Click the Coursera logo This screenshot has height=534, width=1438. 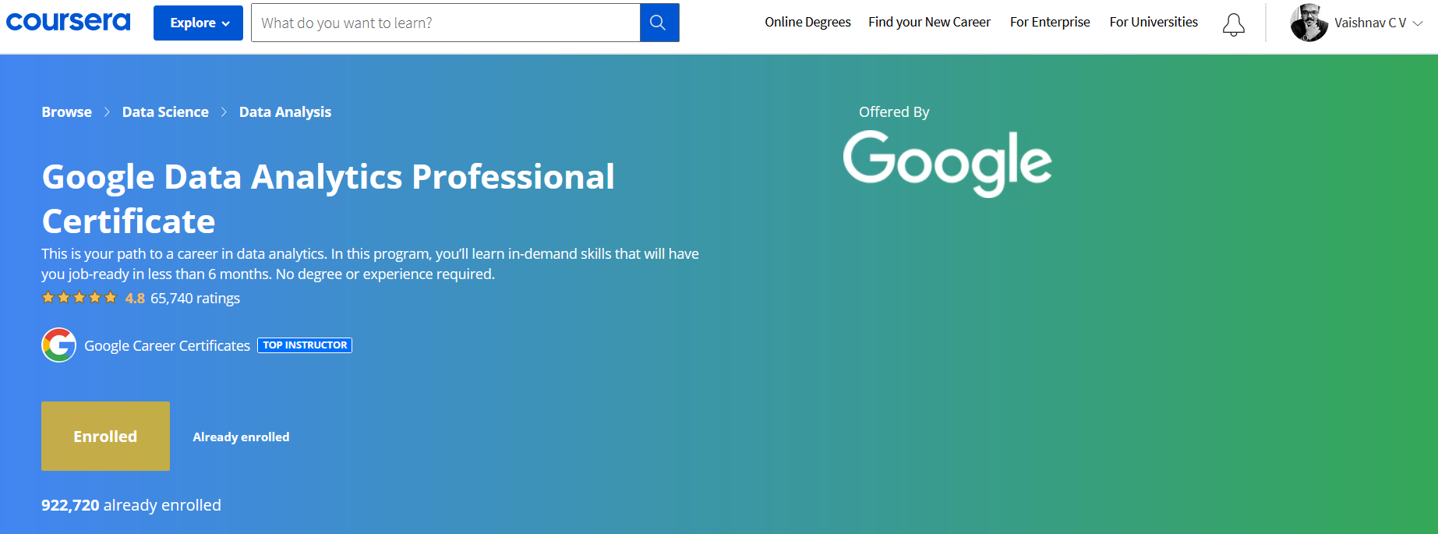[69, 22]
